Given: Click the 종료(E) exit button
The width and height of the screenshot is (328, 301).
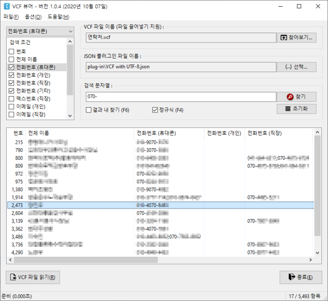Looking at the screenshot, I should tap(301, 277).
